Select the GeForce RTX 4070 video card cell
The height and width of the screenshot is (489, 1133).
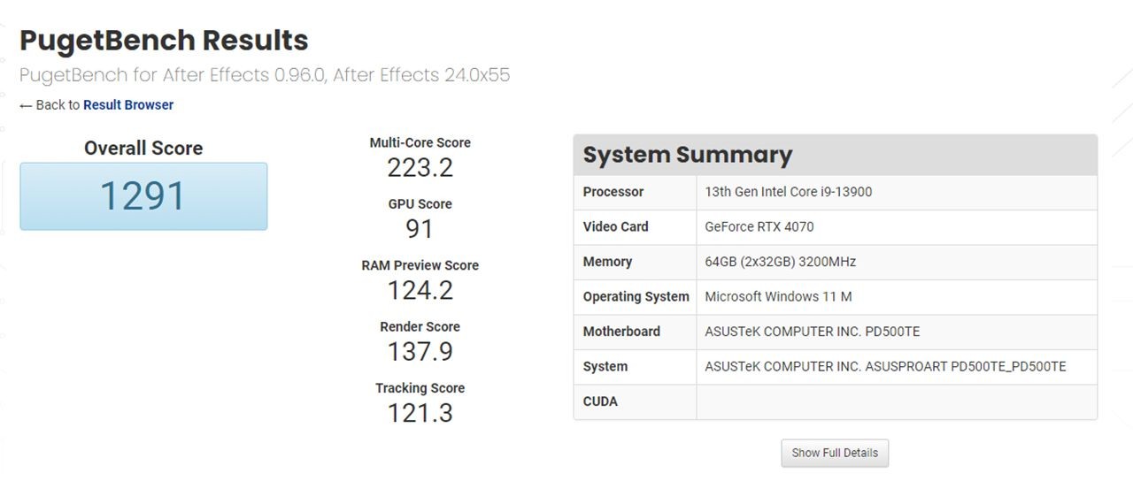point(759,226)
